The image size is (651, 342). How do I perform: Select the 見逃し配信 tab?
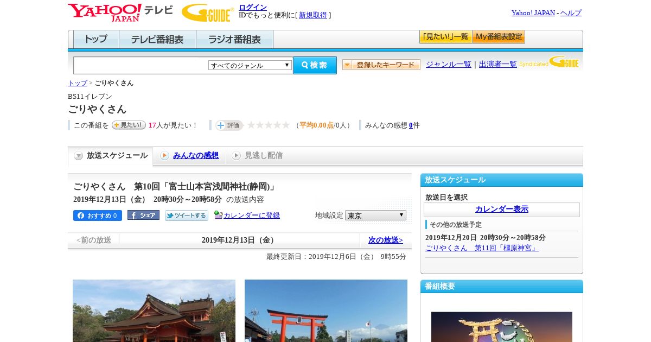(257, 156)
